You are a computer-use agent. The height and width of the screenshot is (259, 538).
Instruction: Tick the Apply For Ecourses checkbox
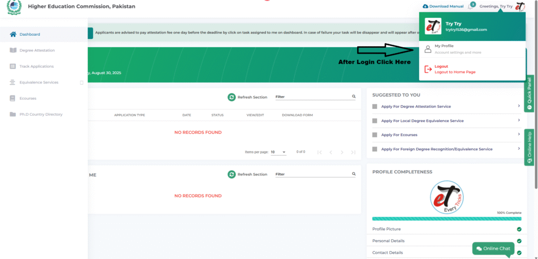click(x=375, y=135)
